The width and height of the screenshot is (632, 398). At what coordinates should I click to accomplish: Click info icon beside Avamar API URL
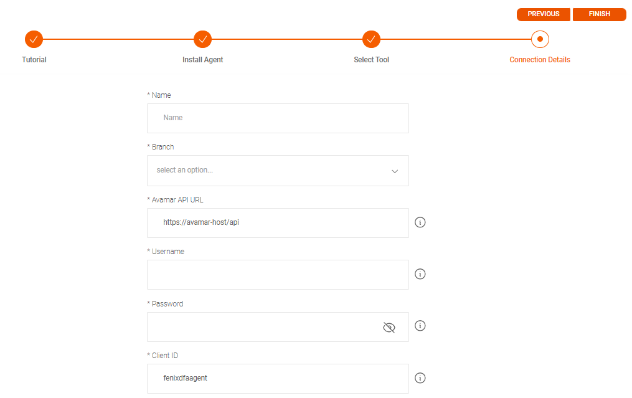click(x=420, y=222)
